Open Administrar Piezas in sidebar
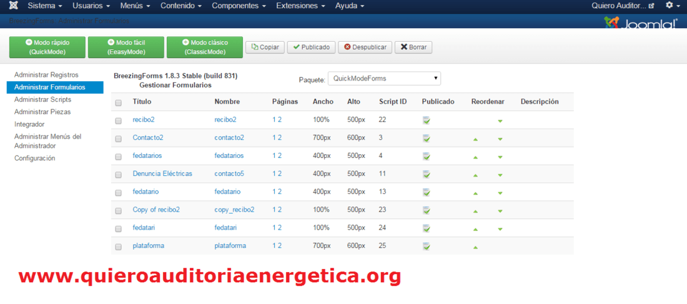This screenshot has width=687, height=304. pos(42,112)
